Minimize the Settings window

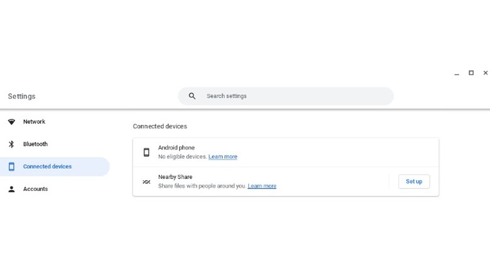click(457, 73)
